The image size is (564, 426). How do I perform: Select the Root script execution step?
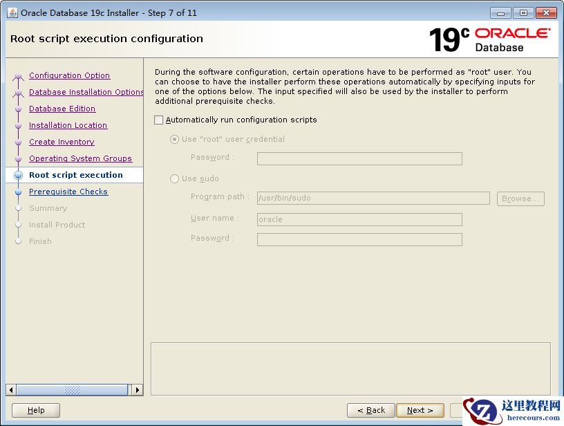76,175
